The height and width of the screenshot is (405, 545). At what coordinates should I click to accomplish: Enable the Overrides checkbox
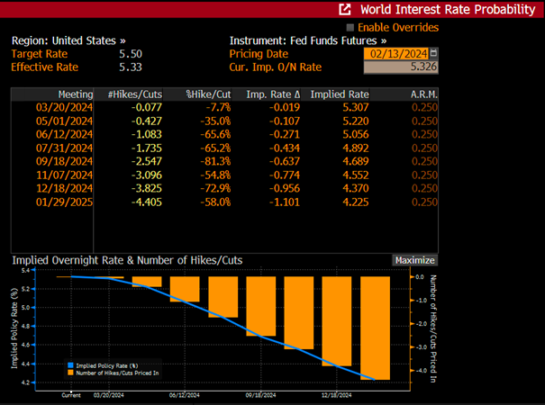[x=350, y=27]
